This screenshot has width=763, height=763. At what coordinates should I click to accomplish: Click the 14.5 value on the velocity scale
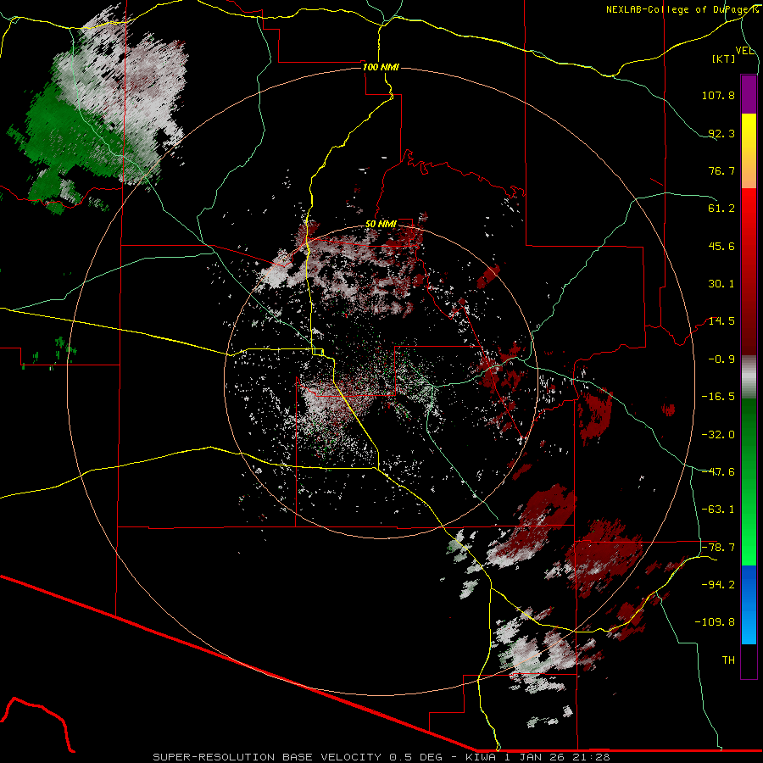(721, 321)
